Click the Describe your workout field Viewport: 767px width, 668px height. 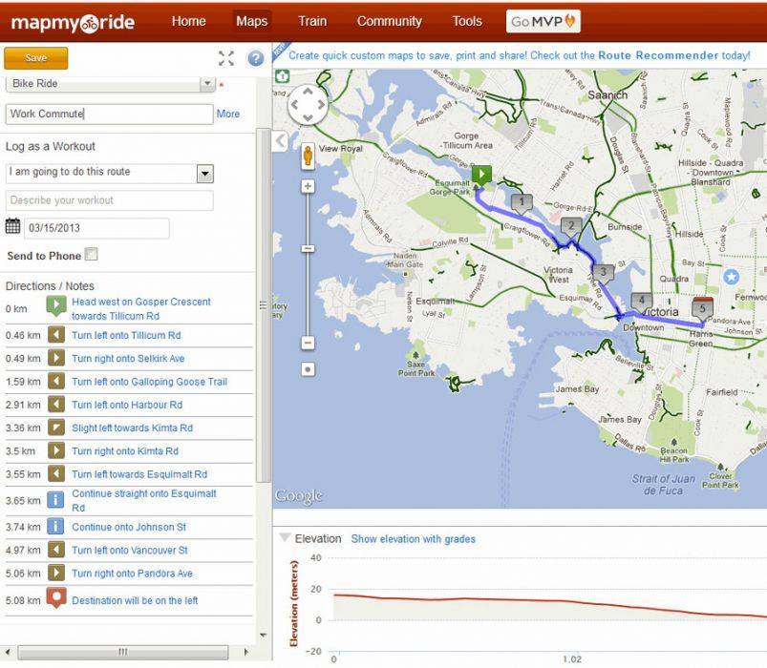[110, 200]
